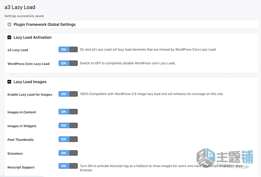
Task: Toggle a3 Lazy Load switch off
Action: [68, 50]
